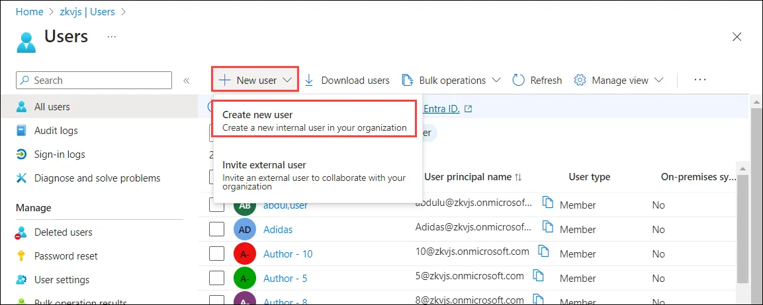Screen dimensions: 763x305
Task: Check the Author - 10 row checkbox
Action: [216, 253]
